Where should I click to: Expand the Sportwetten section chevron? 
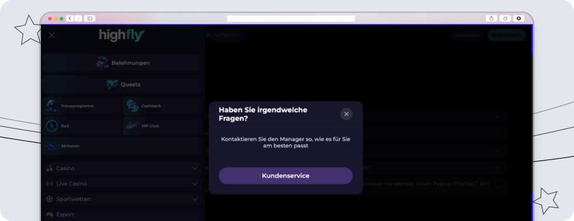pos(195,199)
